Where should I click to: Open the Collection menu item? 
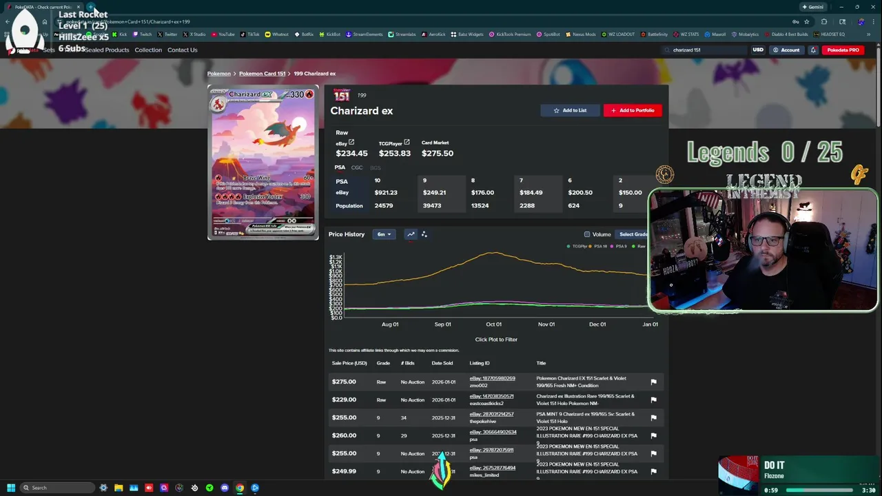point(148,50)
